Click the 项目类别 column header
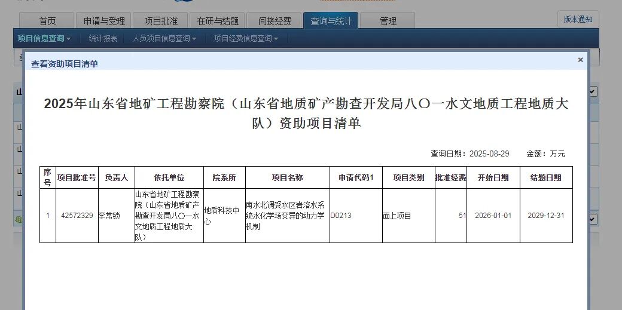 click(408, 177)
